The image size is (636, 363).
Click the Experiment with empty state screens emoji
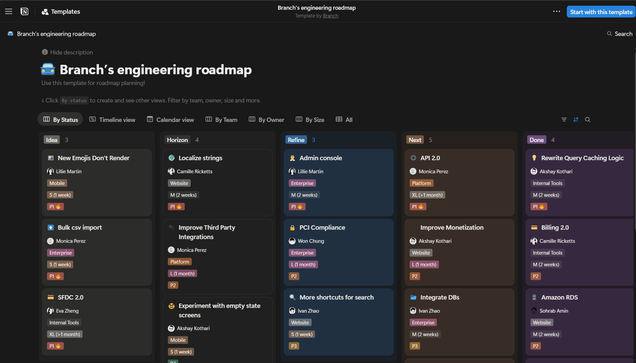pos(172,306)
